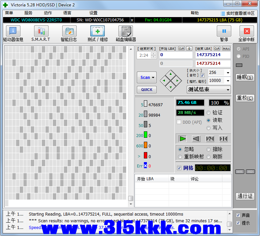Select the Read (读取) radio button

click(208, 120)
